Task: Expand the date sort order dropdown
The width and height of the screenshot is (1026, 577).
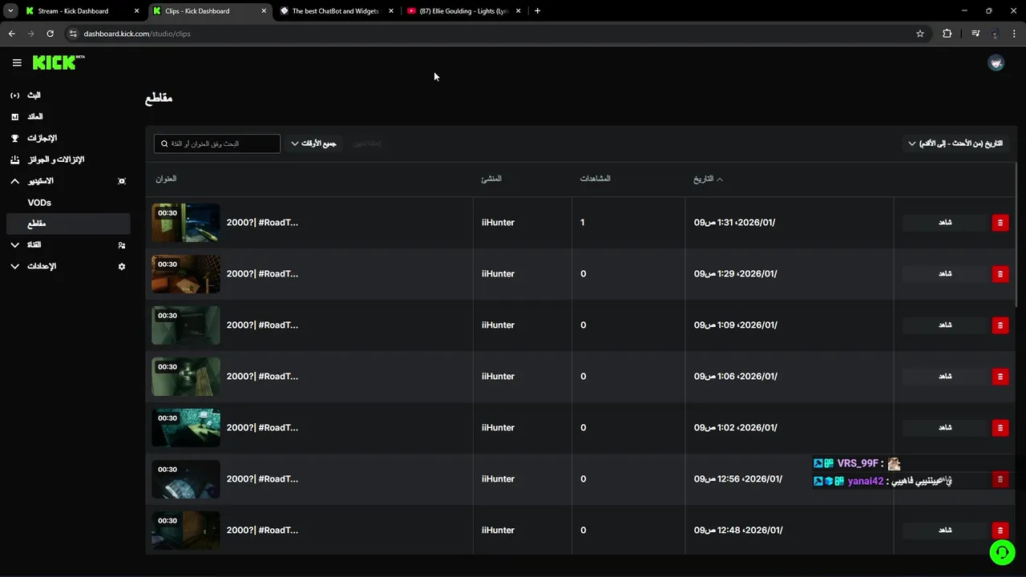Action: click(955, 143)
